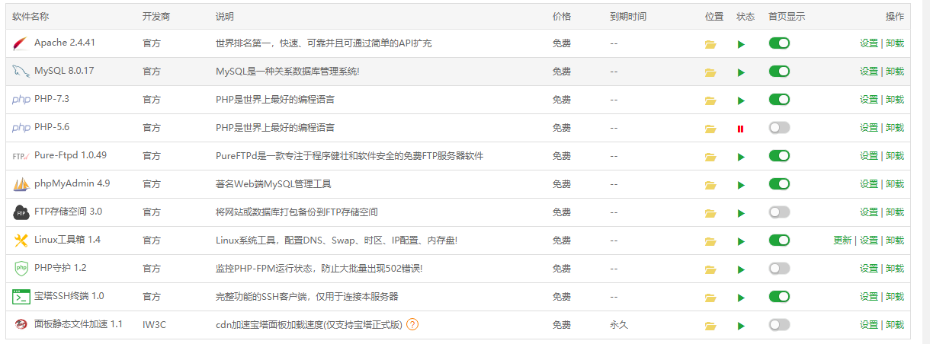Open 设置 for Apache 2.4.41

(x=869, y=43)
